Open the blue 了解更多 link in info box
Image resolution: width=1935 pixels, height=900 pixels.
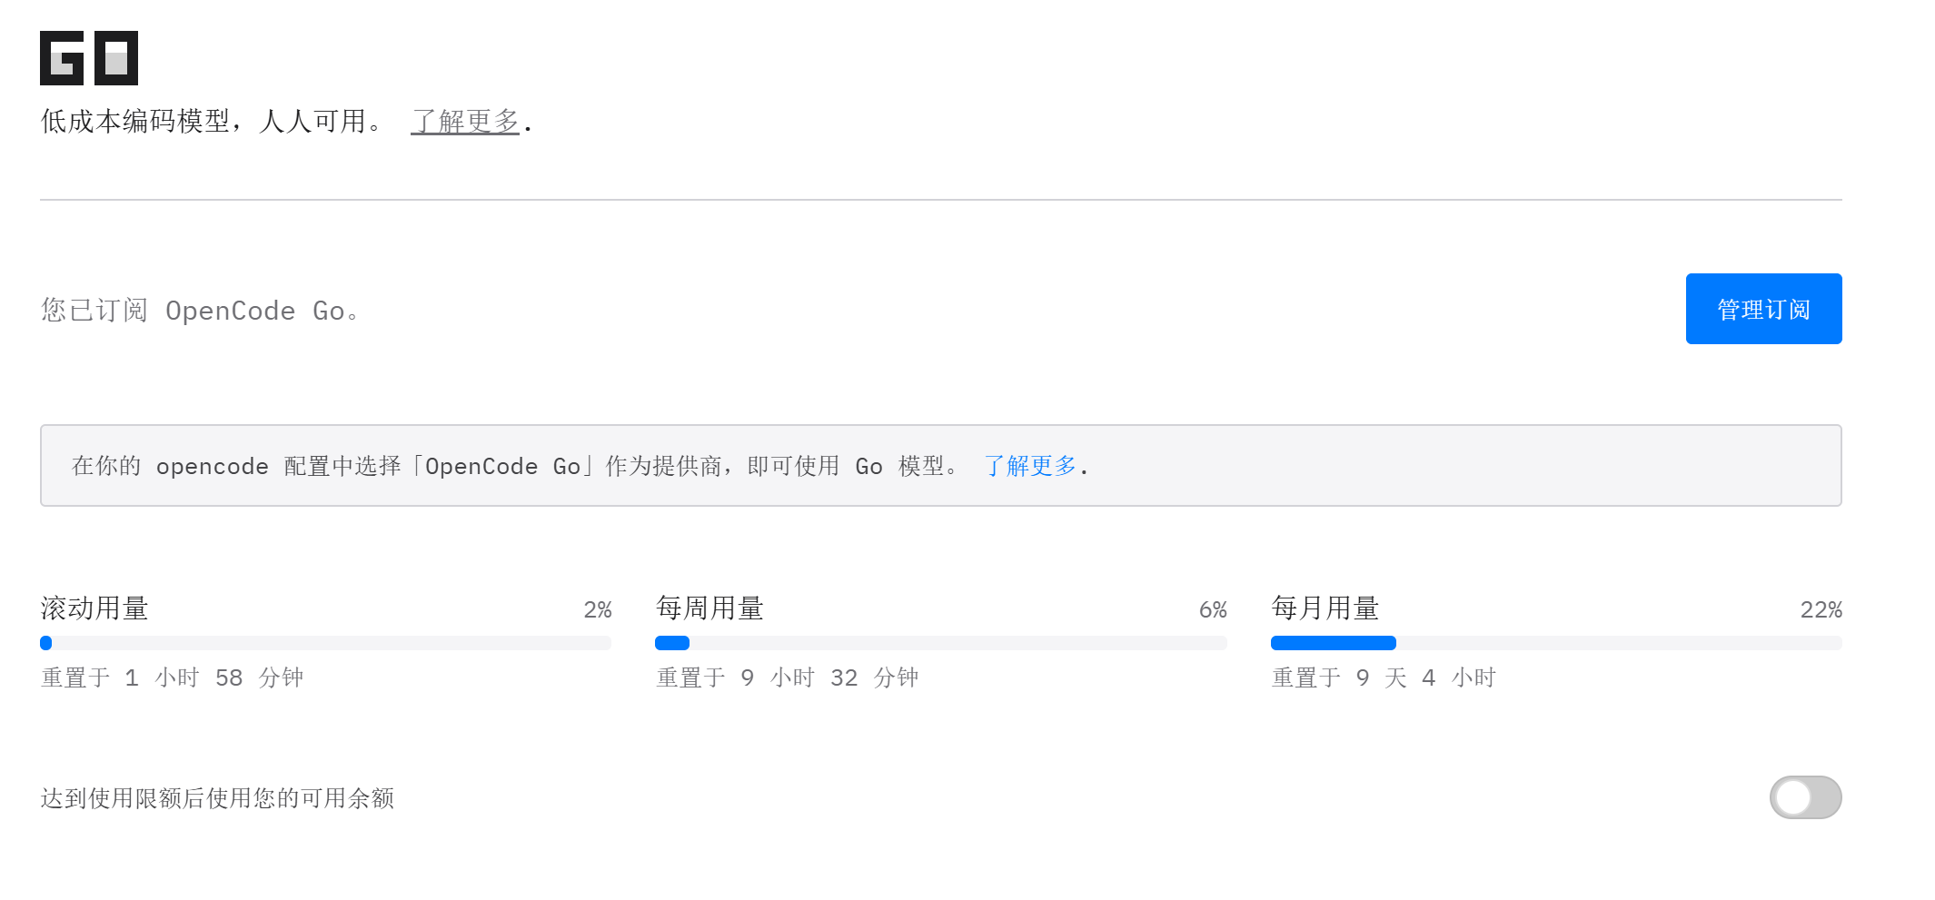[1030, 466]
